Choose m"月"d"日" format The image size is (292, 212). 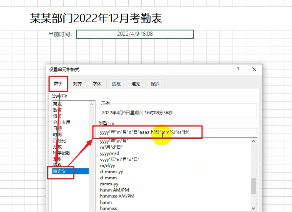[111, 147]
